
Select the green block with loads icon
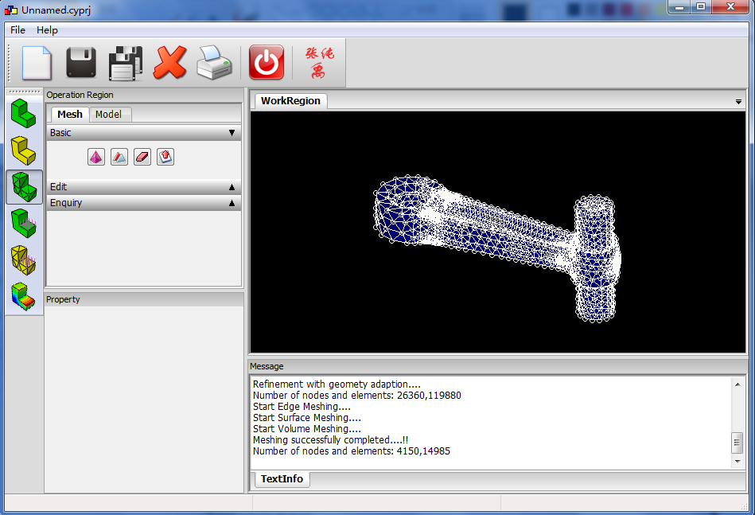point(24,224)
